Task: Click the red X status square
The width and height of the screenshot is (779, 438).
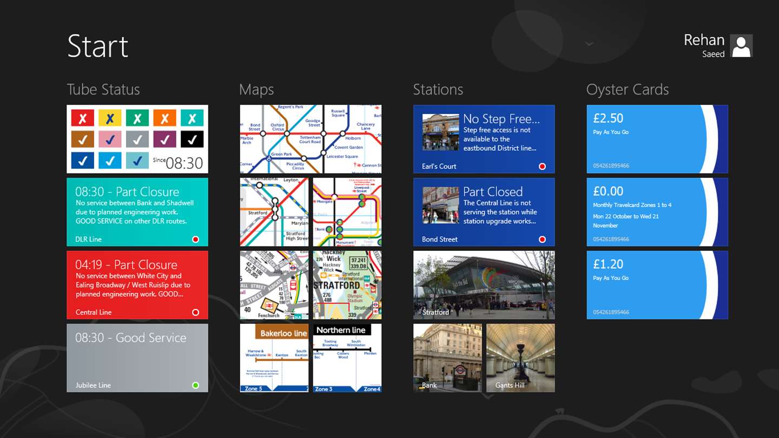Action: coord(83,118)
